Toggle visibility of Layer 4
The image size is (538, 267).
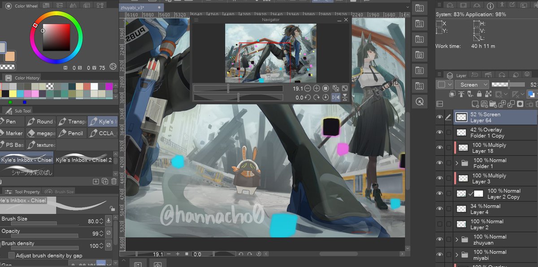pyautogui.click(x=439, y=209)
